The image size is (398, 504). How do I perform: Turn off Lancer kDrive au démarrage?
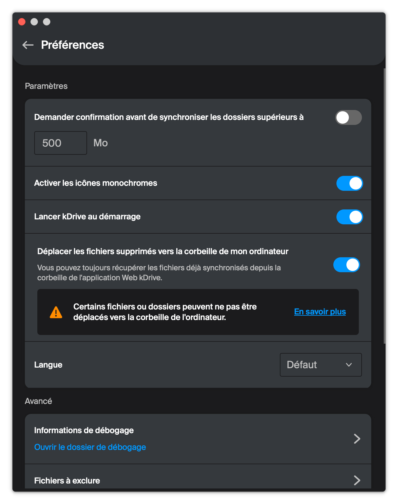(349, 217)
